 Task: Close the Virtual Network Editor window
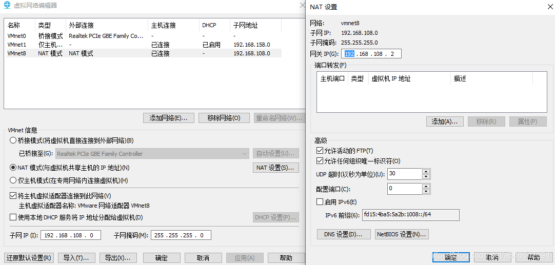tap(302, 5)
